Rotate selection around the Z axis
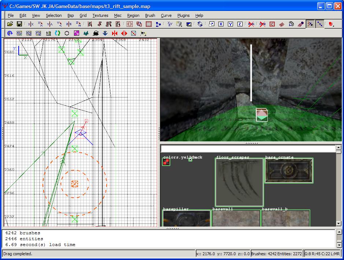 coord(78,24)
